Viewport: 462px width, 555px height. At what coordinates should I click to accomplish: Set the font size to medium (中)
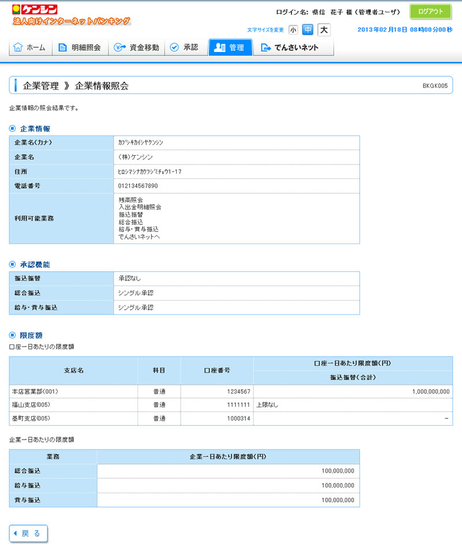[308, 29]
